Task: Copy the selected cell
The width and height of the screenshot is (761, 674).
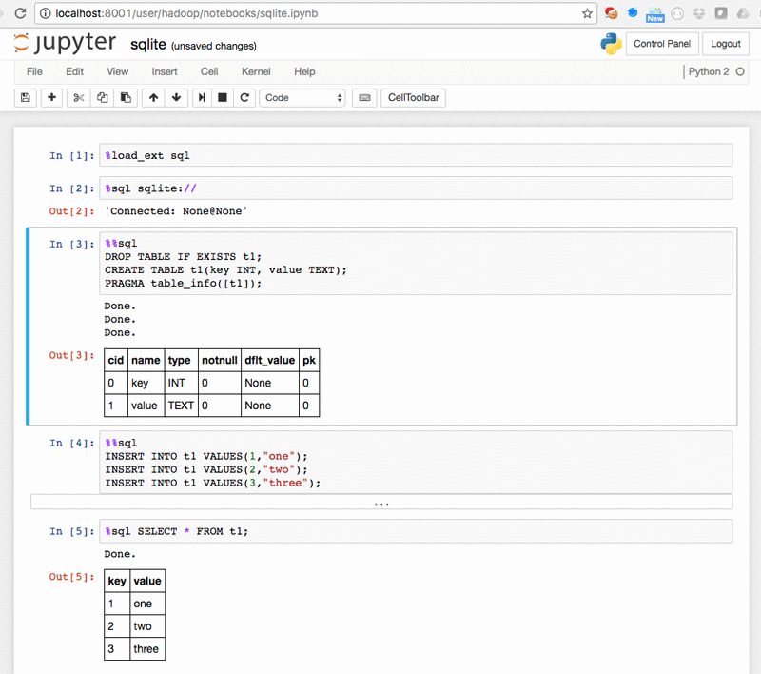Action: (102, 97)
